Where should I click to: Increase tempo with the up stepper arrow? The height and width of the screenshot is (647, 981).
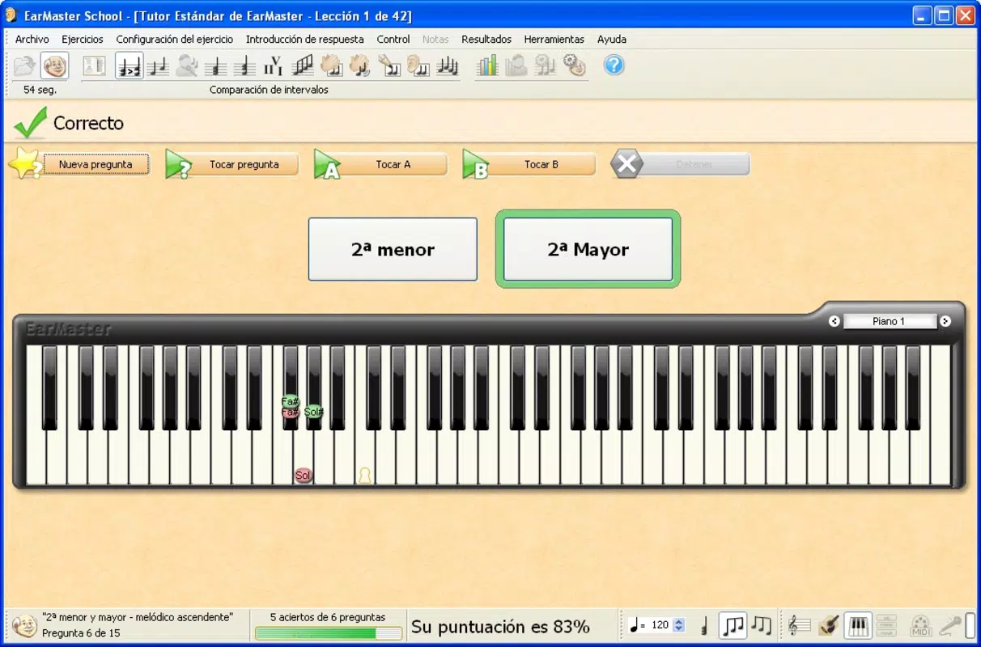[x=679, y=621]
